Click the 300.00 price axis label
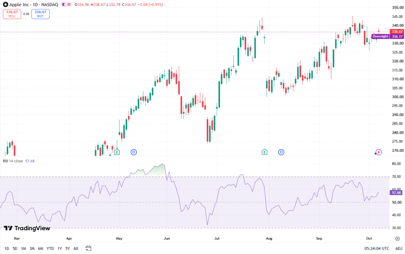The width and height of the screenshot is (405, 254). pyautogui.click(x=397, y=97)
